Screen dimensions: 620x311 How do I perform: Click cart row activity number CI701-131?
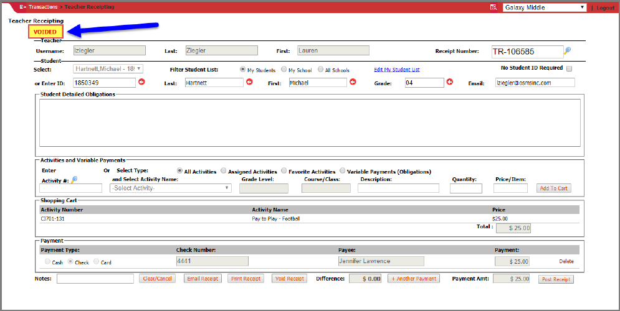(x=52, y=219)
